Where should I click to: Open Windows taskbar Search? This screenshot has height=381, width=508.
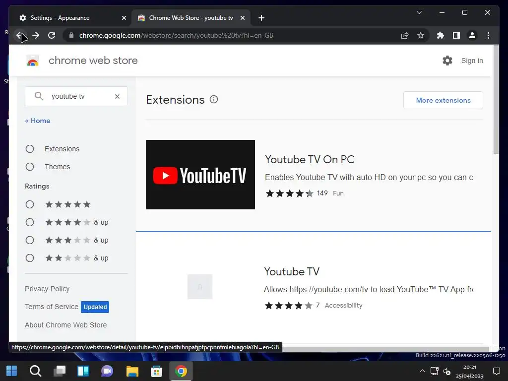[x=35, y=371]
